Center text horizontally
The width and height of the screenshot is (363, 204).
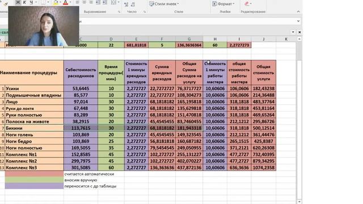point(85,2)
